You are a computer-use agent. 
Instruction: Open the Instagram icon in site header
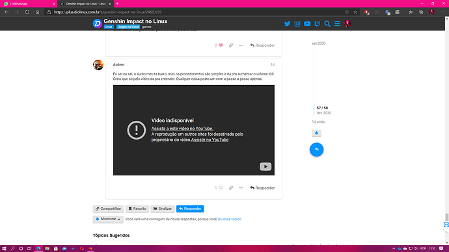coord(297,24)
